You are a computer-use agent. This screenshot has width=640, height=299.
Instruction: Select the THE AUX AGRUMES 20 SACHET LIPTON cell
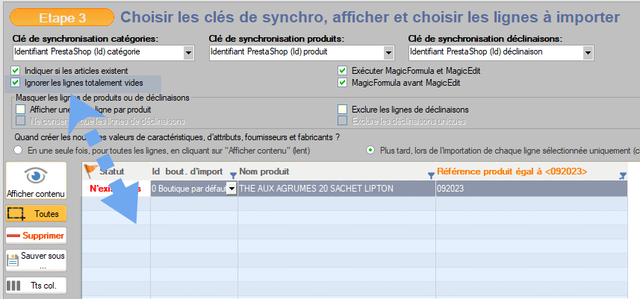[336, 189]
